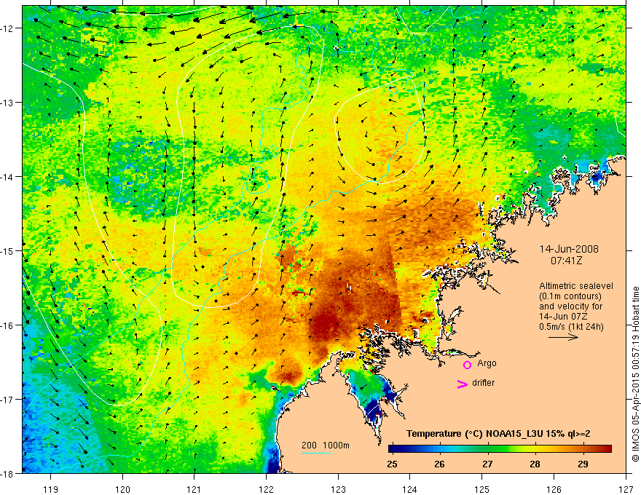
Task: Click the vertical IMOS copyright timestamp text
Action: (x=635, y=374)
